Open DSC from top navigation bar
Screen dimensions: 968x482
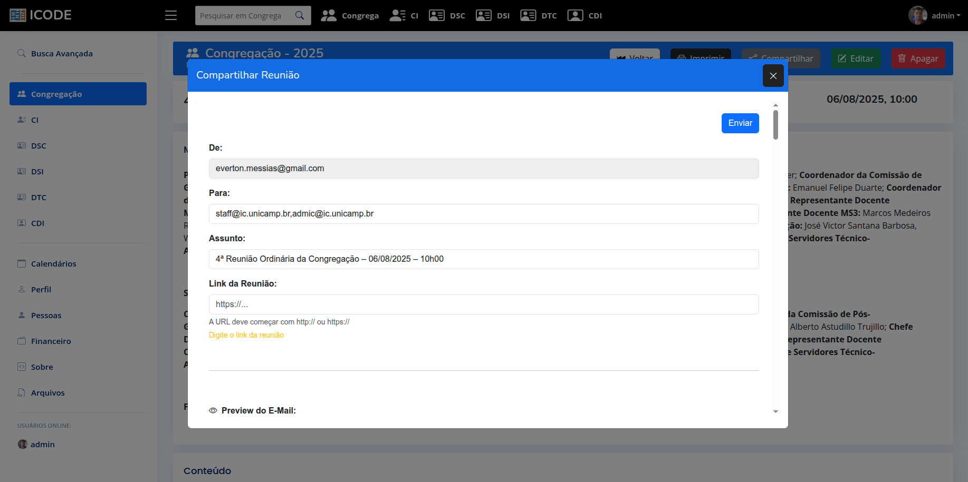point(447,16)
